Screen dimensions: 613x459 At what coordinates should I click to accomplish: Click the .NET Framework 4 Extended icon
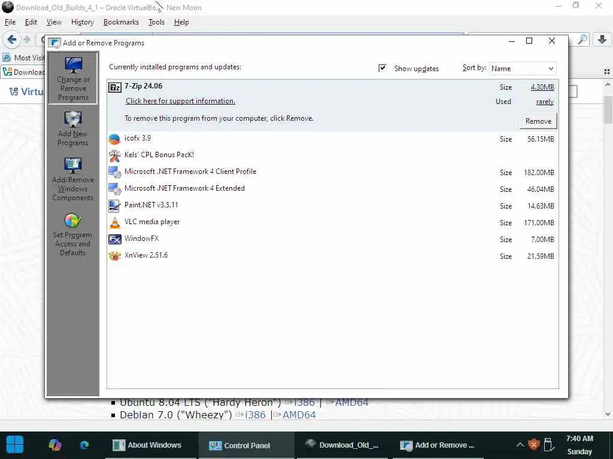(114, 189)
